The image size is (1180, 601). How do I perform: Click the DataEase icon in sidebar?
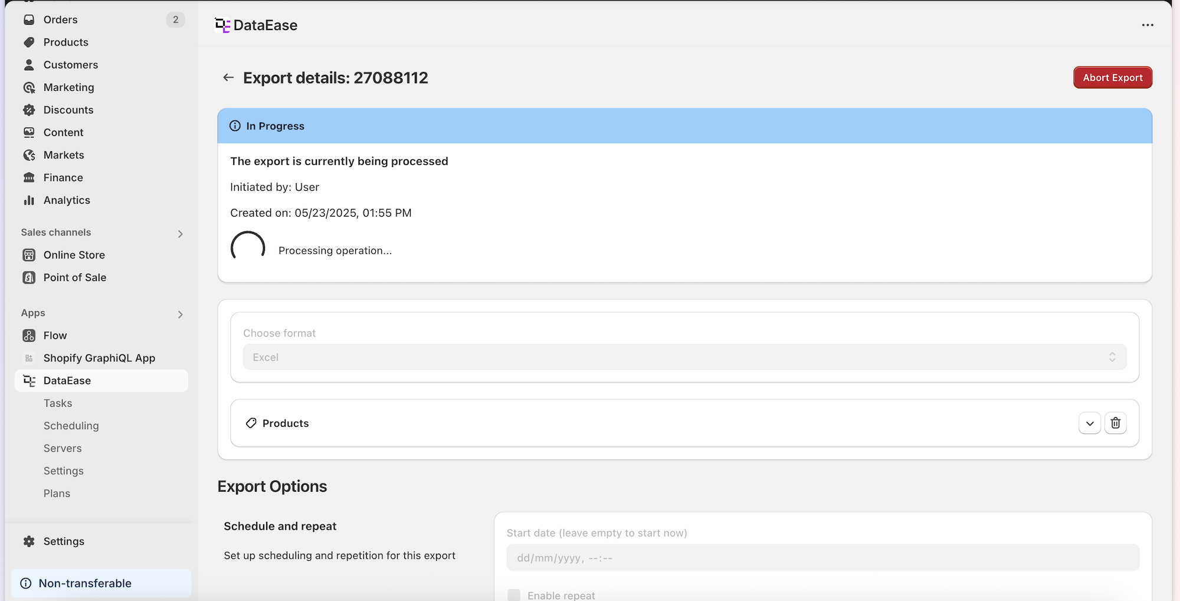[x=29, y=381]
